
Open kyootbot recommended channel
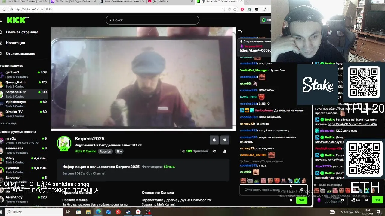coord(24,170)
